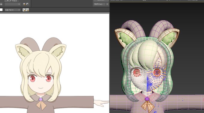Click the white color swatch
Image resolution: width=204 pixels, height=113 pixels.
1,10
